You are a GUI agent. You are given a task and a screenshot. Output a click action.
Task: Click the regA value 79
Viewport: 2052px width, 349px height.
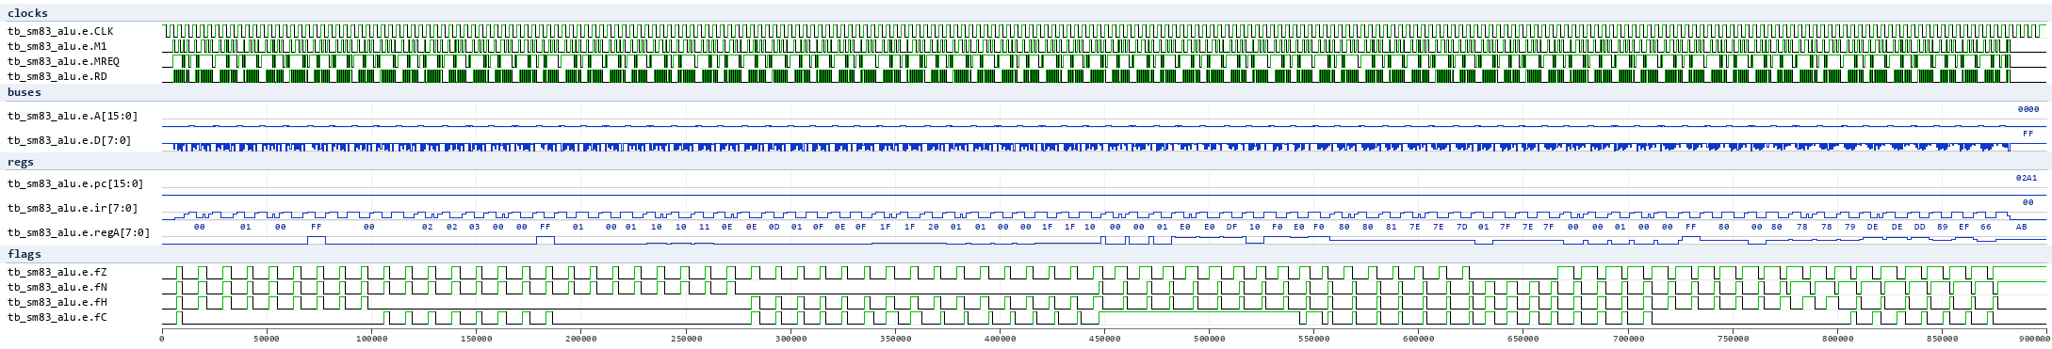click(1849, 227)
